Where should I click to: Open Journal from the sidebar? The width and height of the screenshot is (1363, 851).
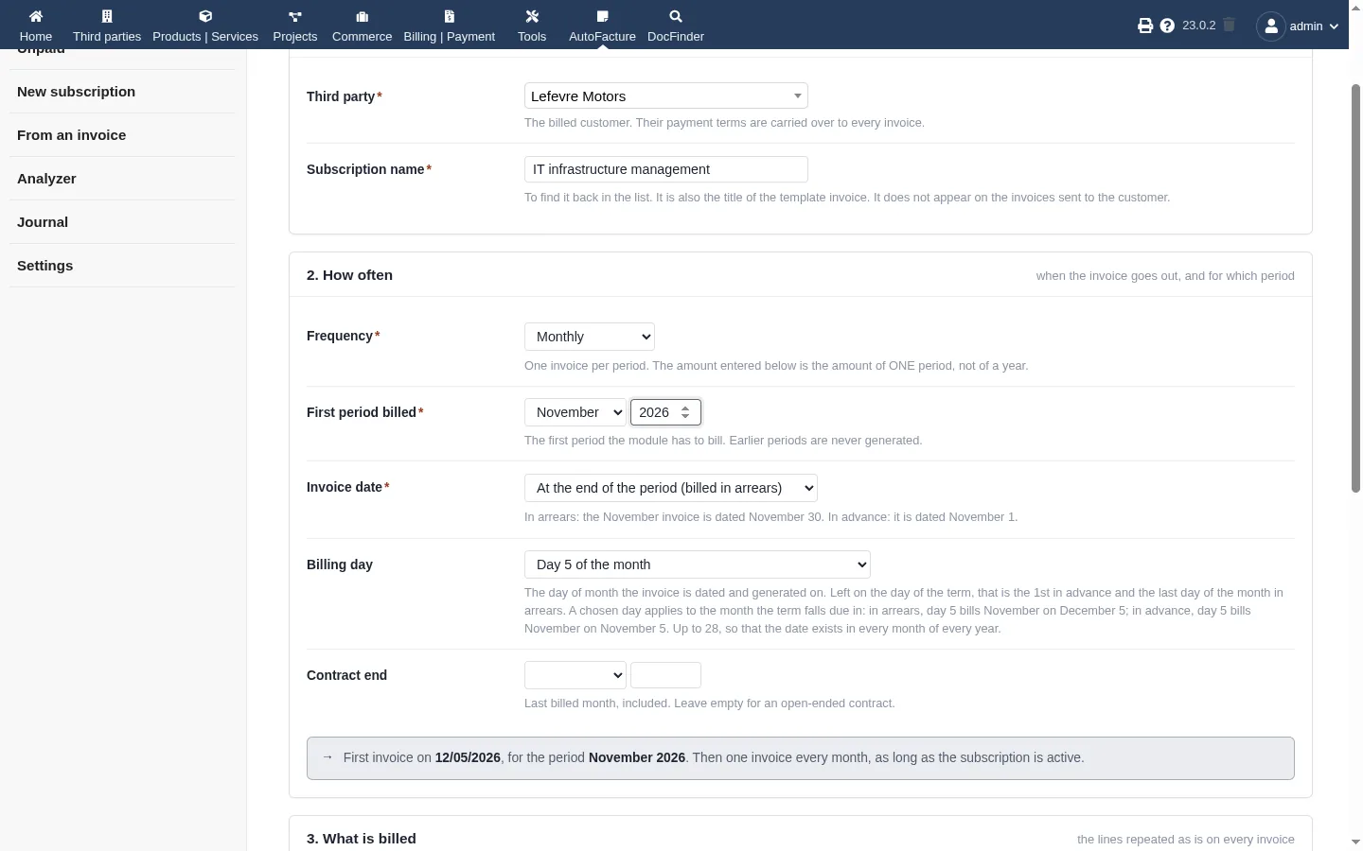43,222
